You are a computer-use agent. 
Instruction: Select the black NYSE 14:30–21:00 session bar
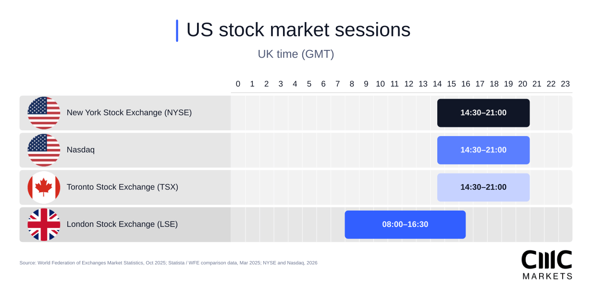point(483,113)
